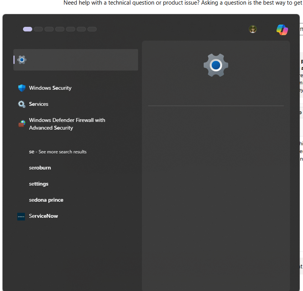Screen dimensions: 303x291
Task: Open Windows Defender Firewall with Advanced Security
Action: click(x=76, y=124)
